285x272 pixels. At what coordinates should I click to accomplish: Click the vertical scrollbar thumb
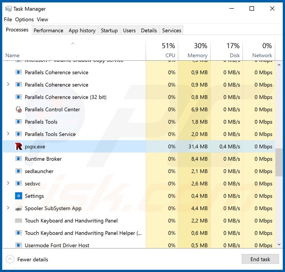[279, 162]
